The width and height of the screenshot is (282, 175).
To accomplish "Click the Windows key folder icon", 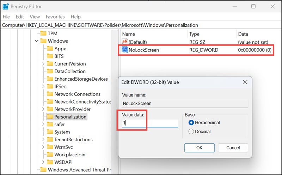I will (43, 41).
